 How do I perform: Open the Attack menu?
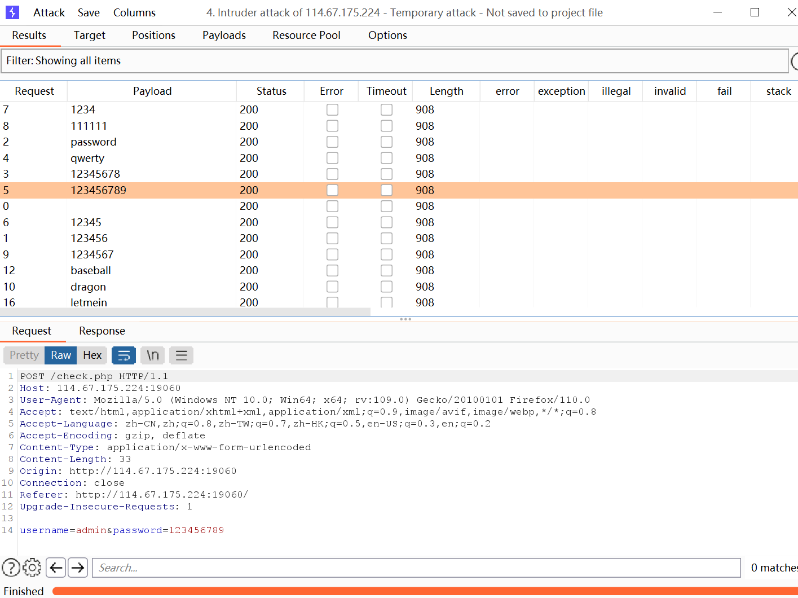(49, 12)
